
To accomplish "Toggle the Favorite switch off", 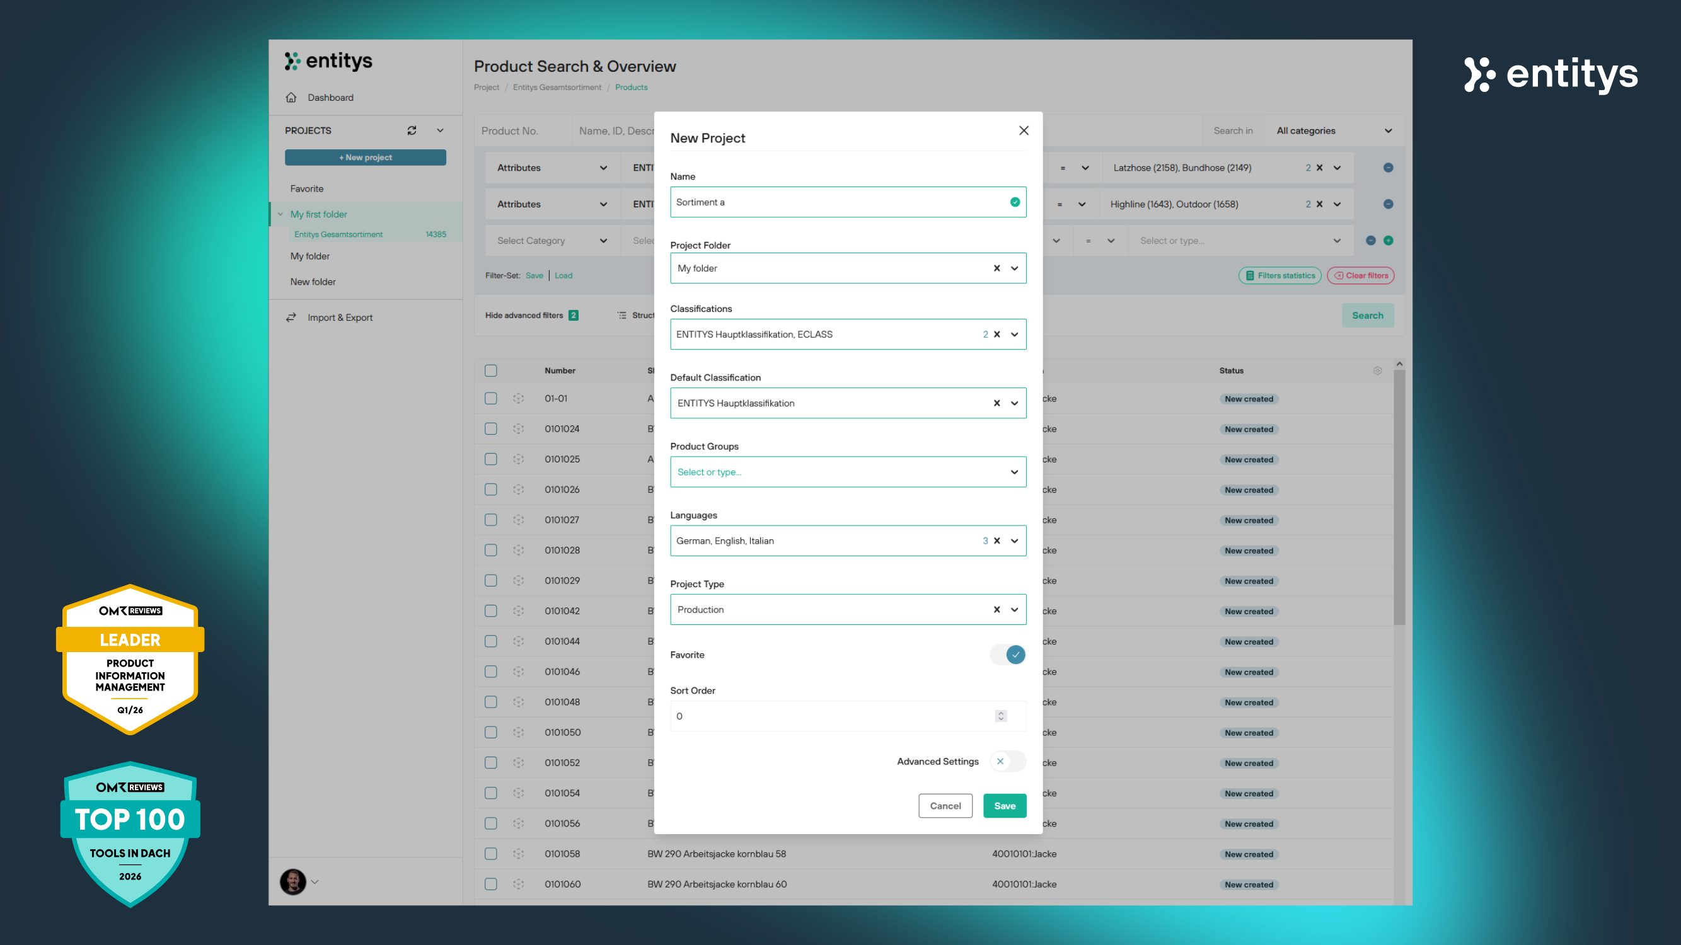I will [1008, 655].
